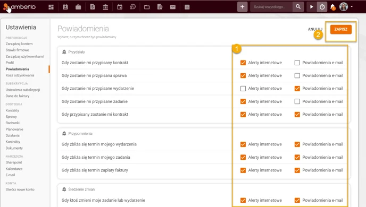This screenshot has width=366, height=207.
Task: Open Kontakty customization settings
Action: pyautogui.click(x=12, y=110)
